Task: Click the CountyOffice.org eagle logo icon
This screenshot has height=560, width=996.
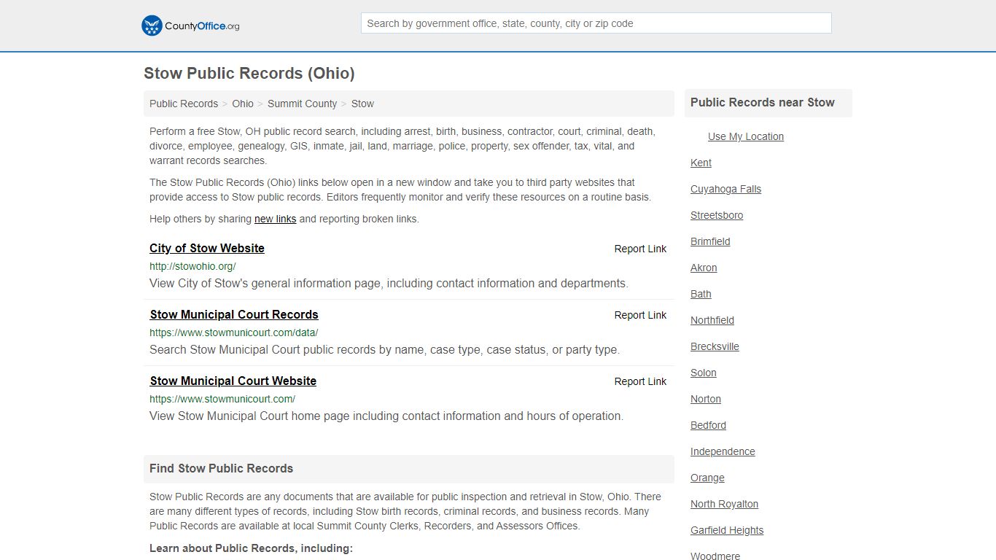Action: [152, 26]
